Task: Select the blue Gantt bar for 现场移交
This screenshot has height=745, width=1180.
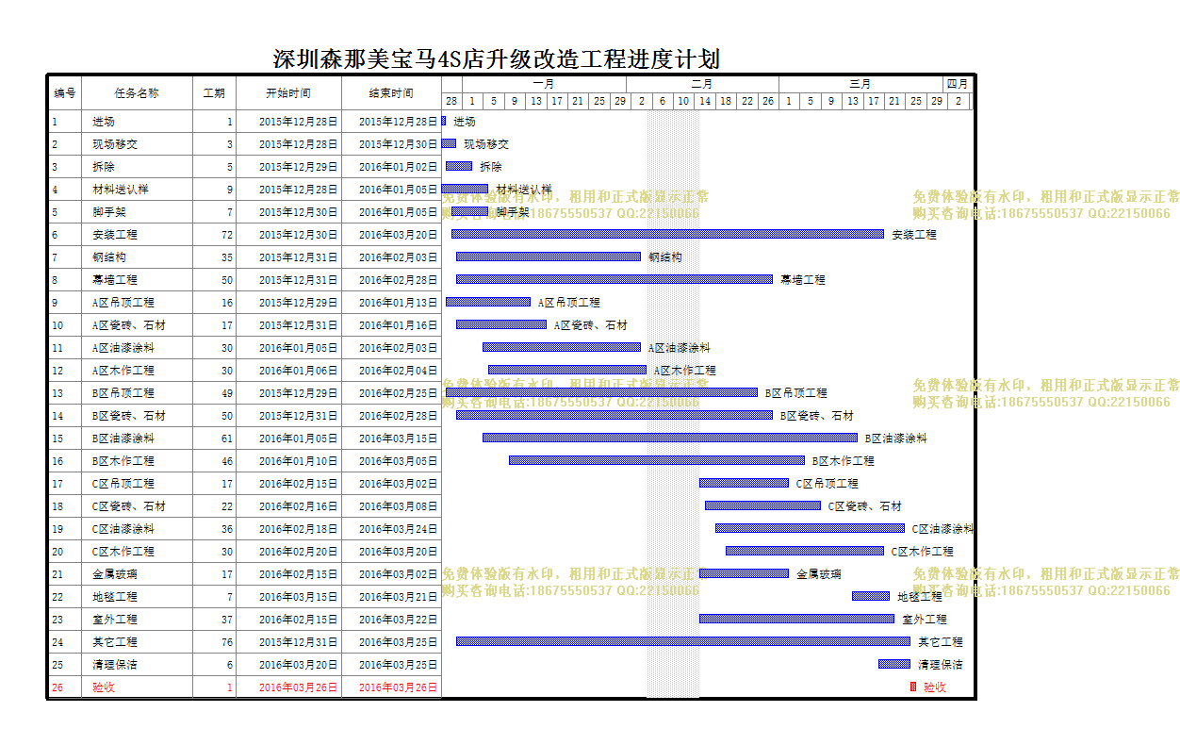Action: [x=449, y=143]
